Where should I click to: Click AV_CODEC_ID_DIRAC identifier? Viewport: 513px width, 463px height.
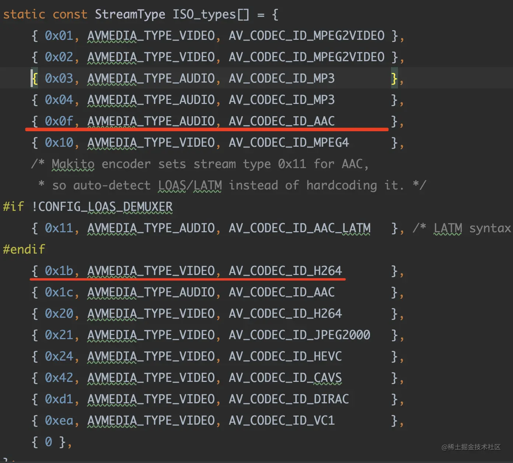tap(289, 399)
